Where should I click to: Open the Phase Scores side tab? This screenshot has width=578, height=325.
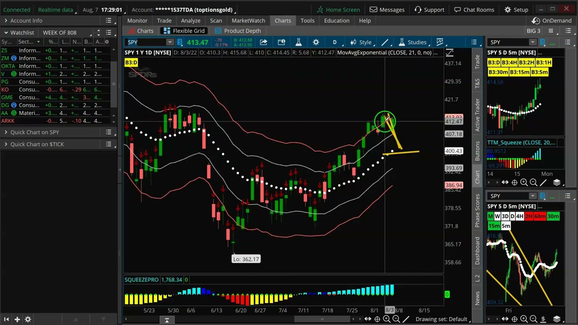[x=477, y=211]
